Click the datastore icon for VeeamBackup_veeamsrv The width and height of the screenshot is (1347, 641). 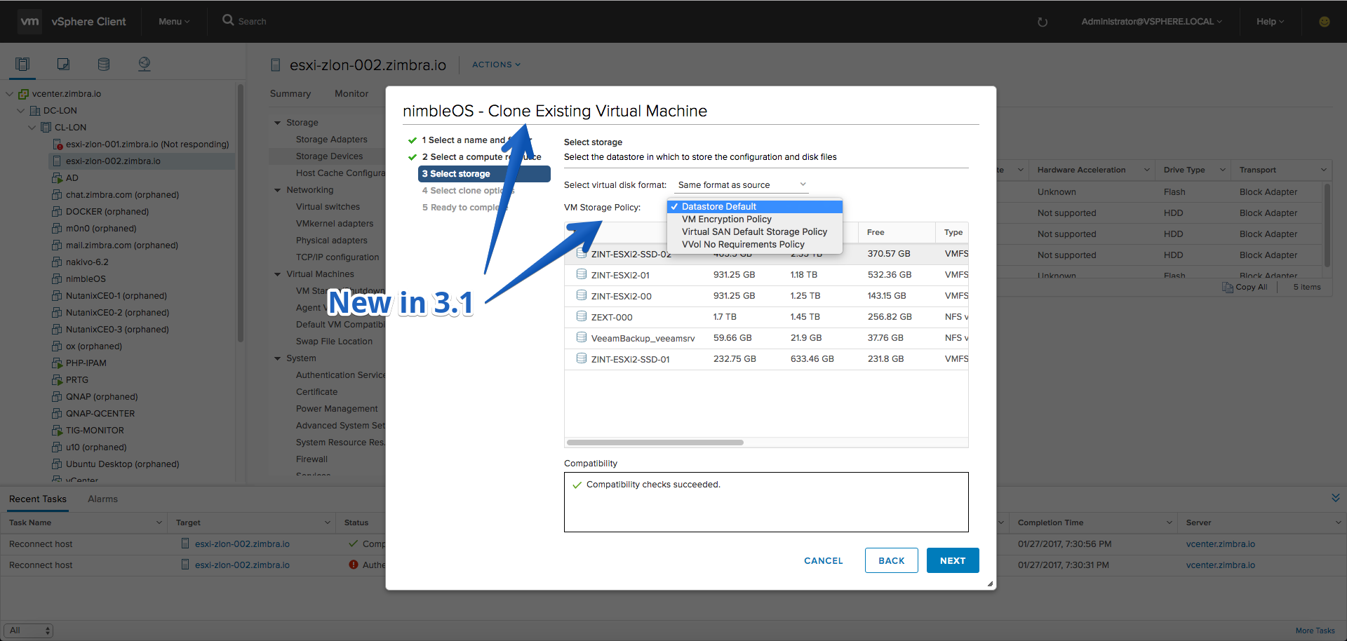(x=582, y=337)
